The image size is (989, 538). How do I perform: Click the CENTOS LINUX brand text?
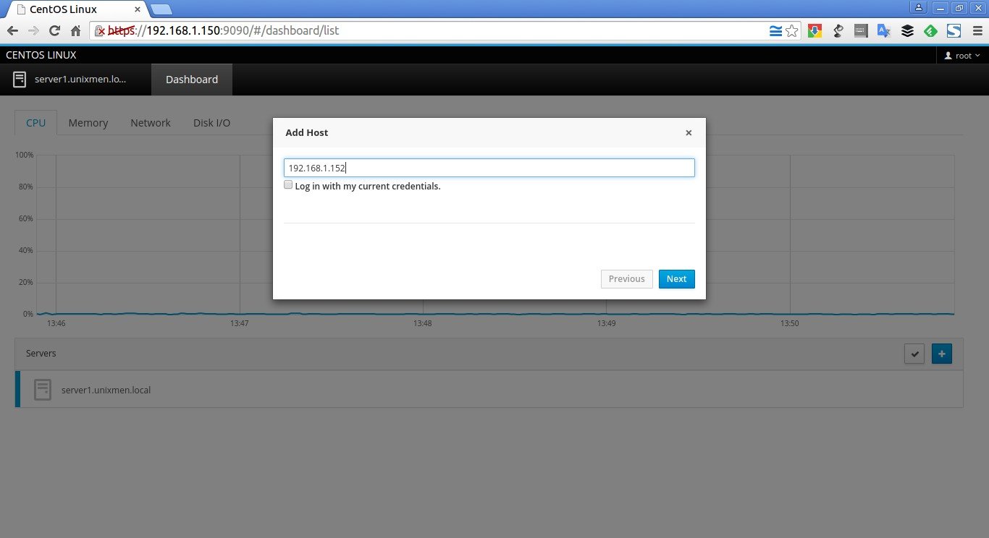[41, 56]
